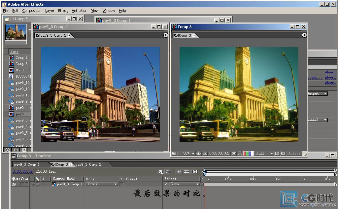Click the DSC05641 file icon in Project list
Screen dimensions: 338x209
[x=11, y=76]
